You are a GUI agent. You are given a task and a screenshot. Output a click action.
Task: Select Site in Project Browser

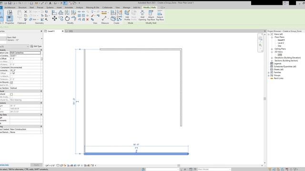coord(280,46)
